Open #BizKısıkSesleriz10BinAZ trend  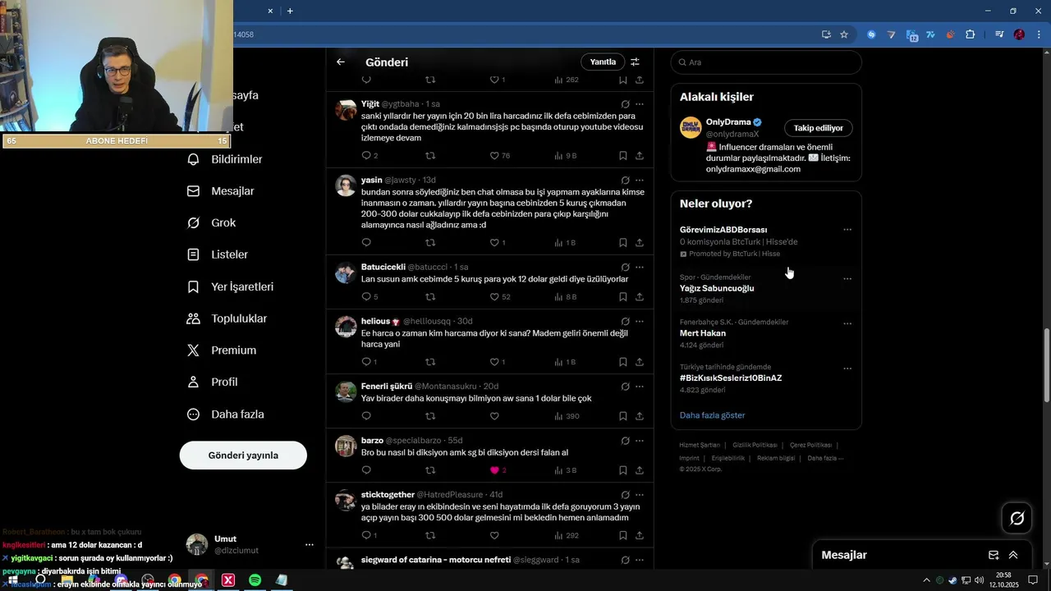click(731, 378)
